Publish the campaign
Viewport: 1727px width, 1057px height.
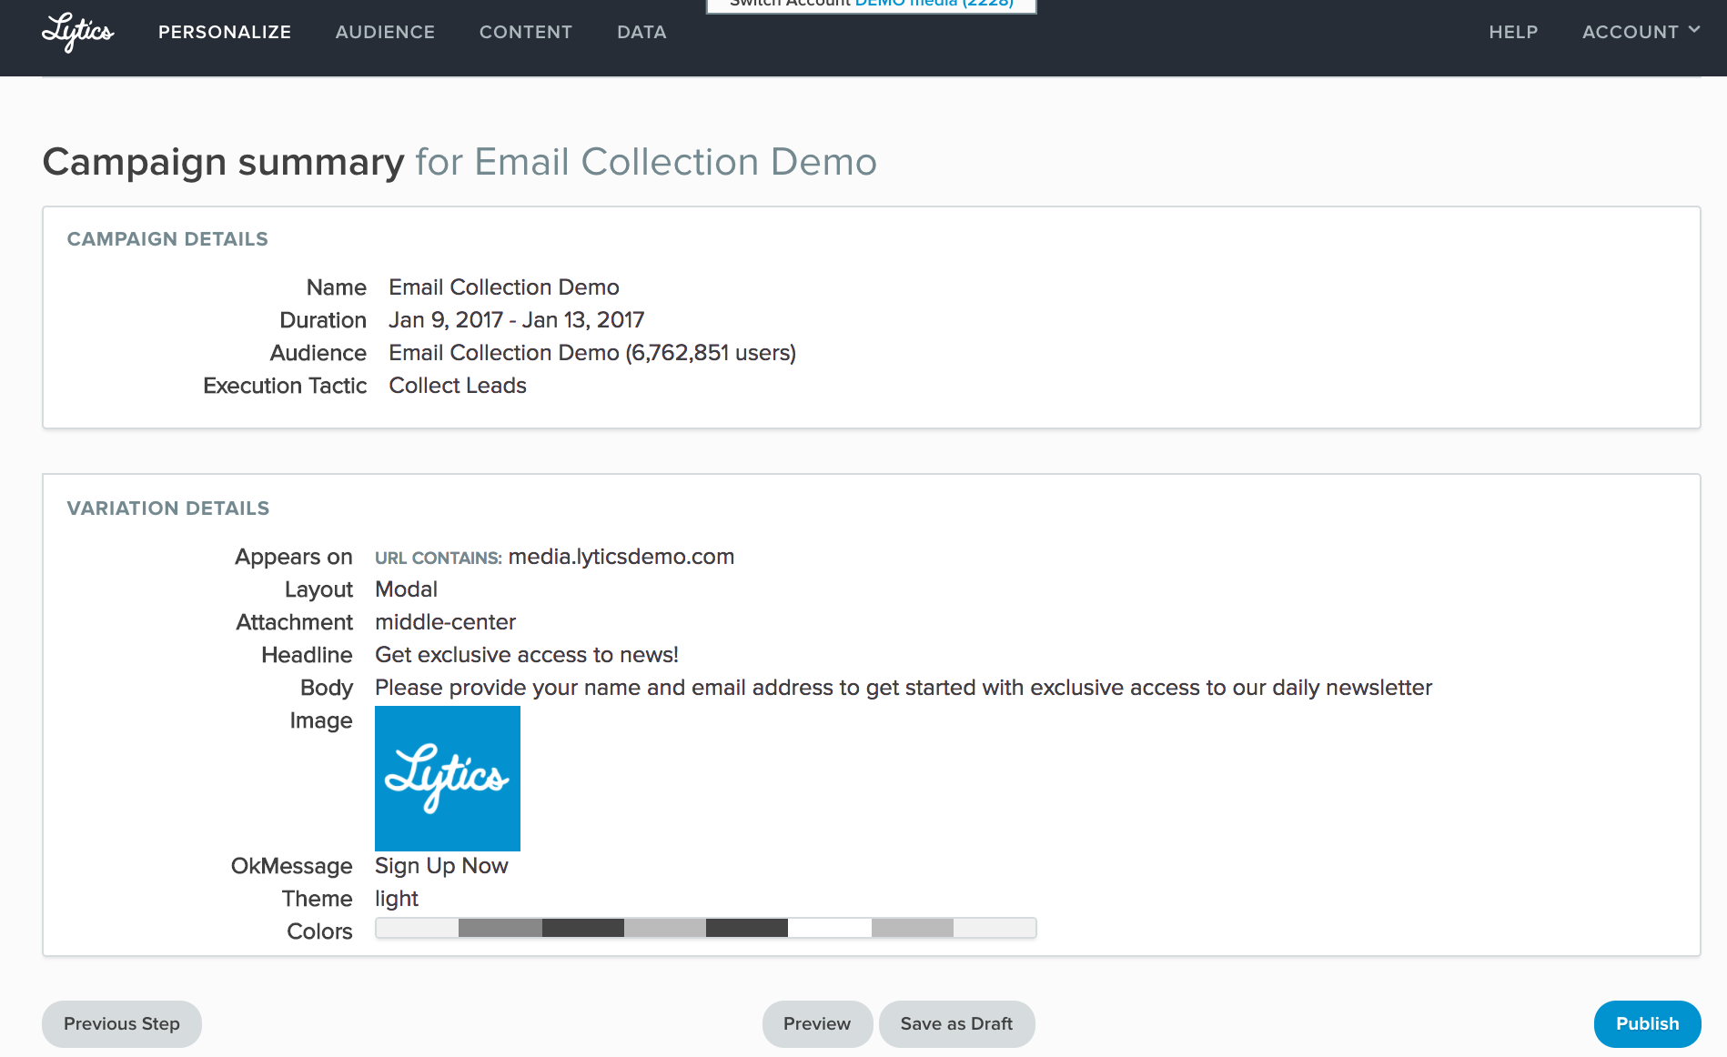(1648, 1024)
